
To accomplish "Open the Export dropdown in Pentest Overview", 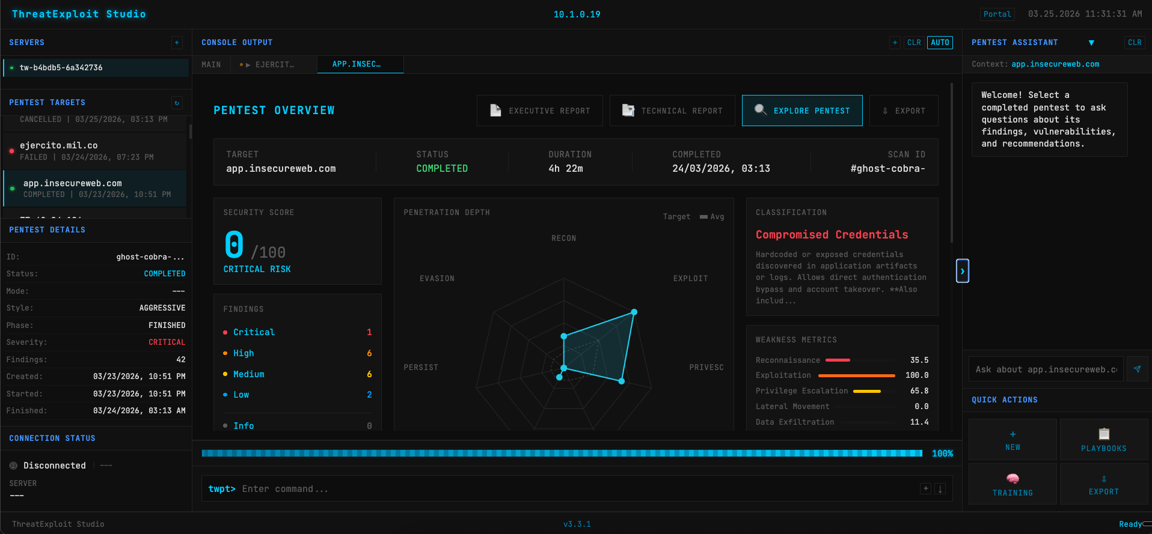I will [904, 111].
